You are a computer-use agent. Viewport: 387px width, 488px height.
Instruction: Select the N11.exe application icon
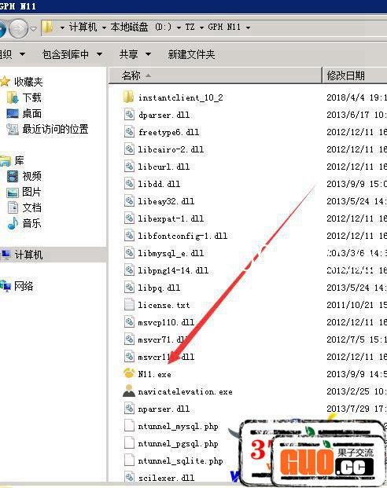coord(129,373)
